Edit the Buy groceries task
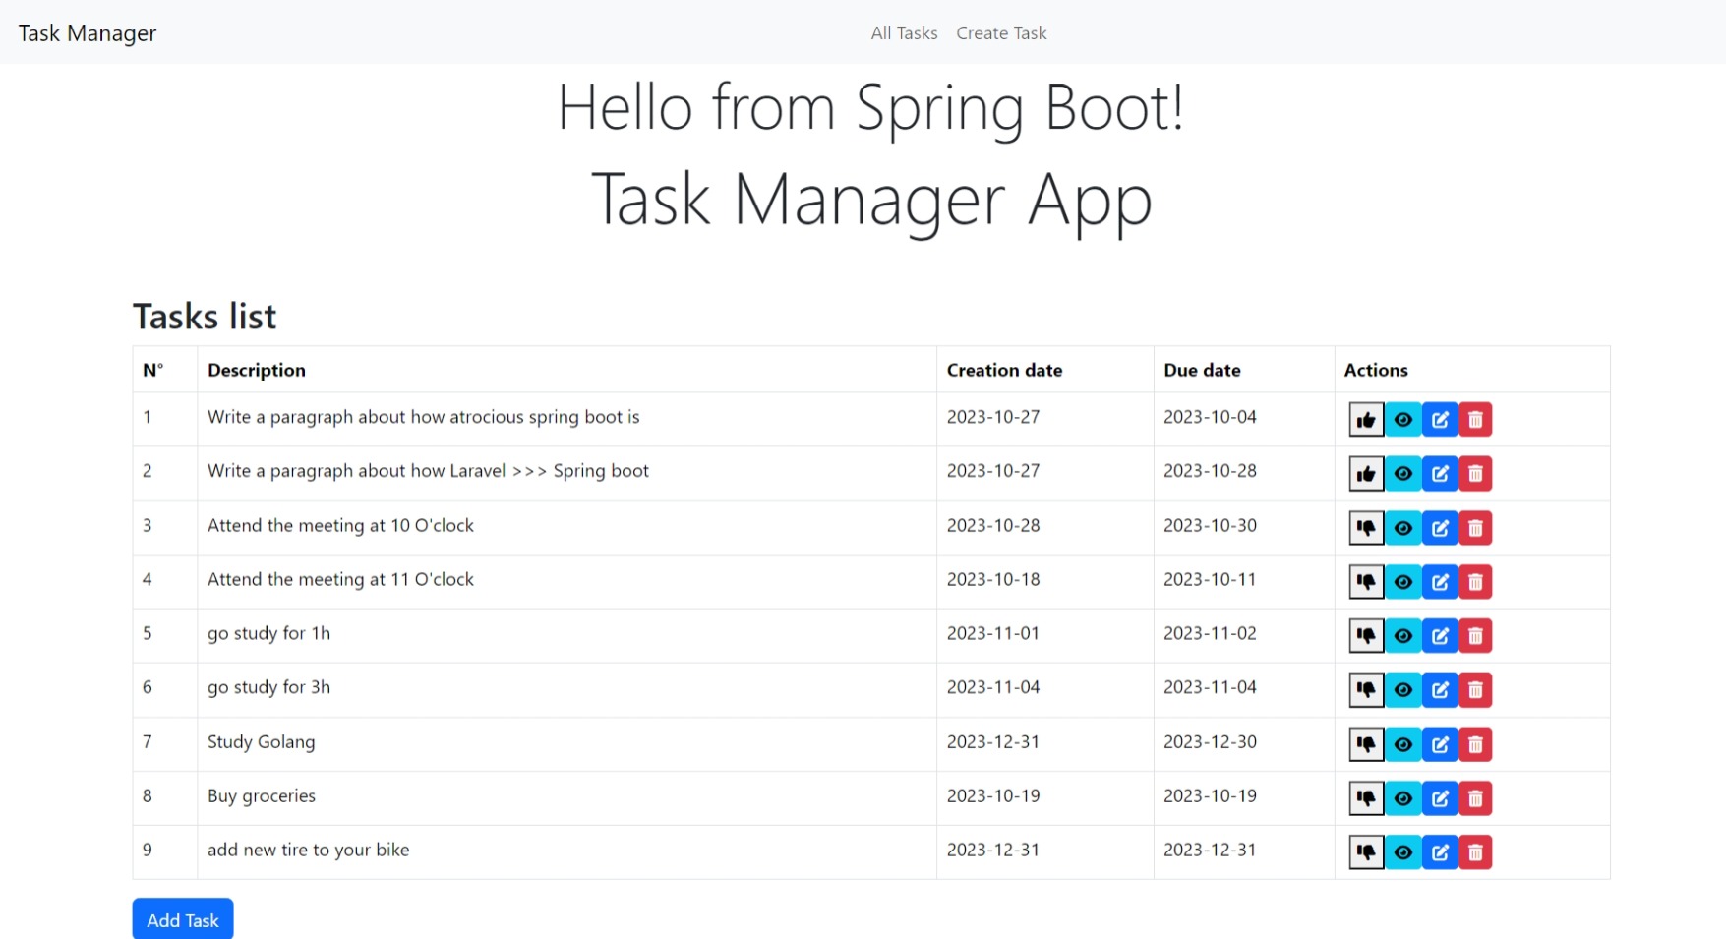Image resolution: width=1726 pixels, height=939 pixels. click(1440, 798)
